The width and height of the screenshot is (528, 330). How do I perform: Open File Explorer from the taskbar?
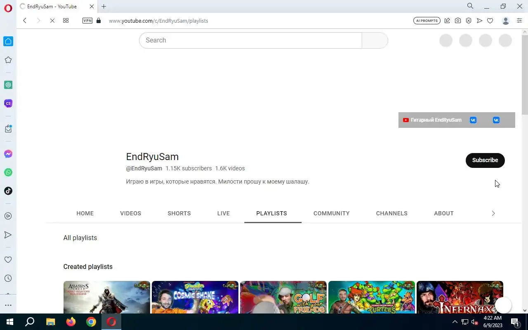click(50, 322)
